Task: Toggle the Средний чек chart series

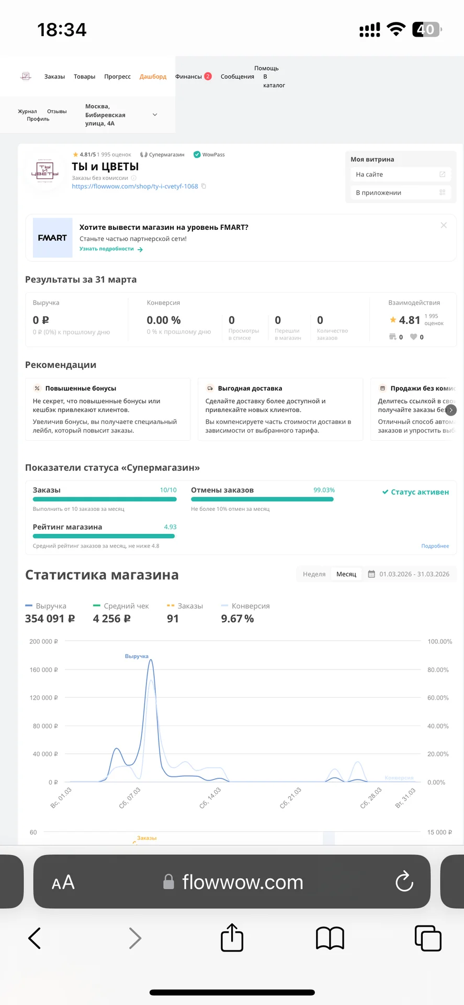Action: (121, 606)
